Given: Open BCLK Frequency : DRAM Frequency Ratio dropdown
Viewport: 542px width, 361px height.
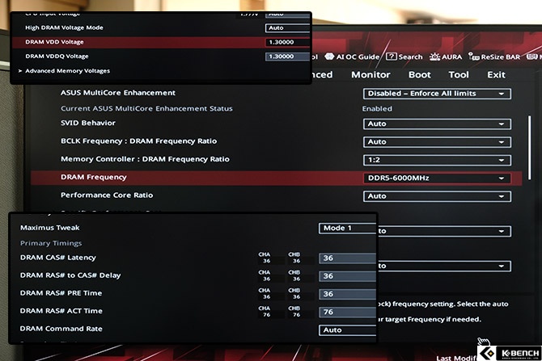Looking at the screenshot, I should pyautogui.click(x=437, y=142).
